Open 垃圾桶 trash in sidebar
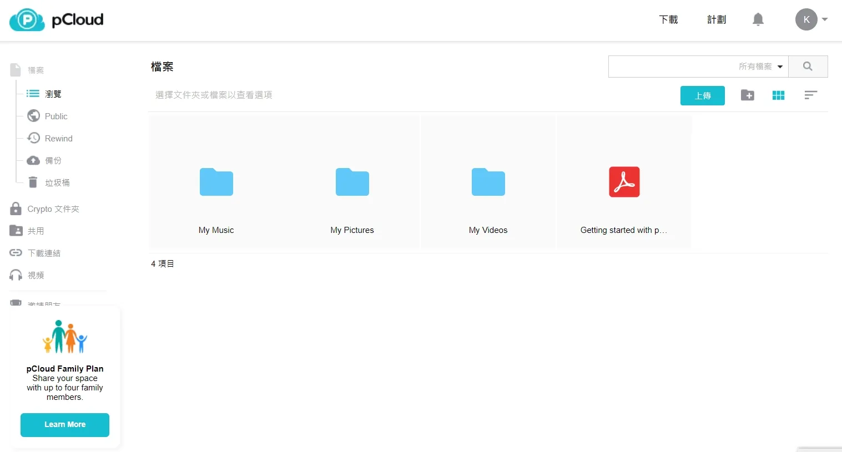842x452 pixels. point(48,182)
